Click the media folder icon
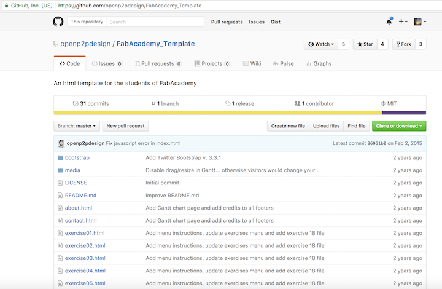The height and width of the screenshot is (289, 442). click(60, 170)
